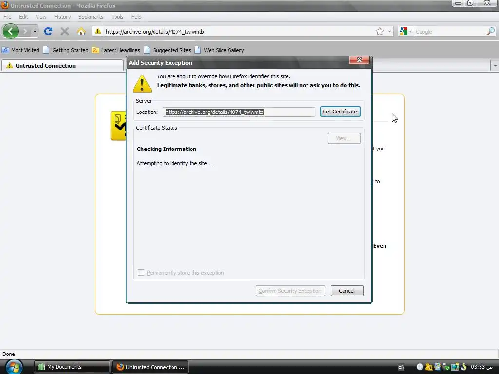Click the magnifier search icon

coord(491,31)
